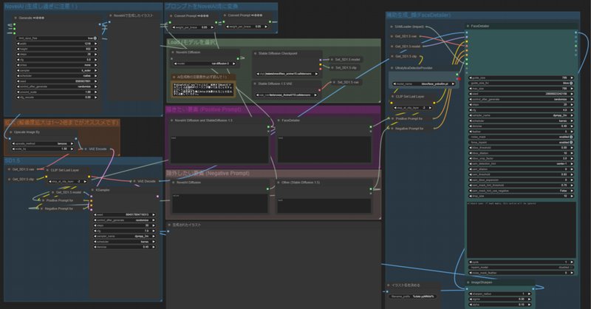Collapse the FaceDetailer node in the teal group
This screenshot has height=309, width=591.
[x=468, y=26]
